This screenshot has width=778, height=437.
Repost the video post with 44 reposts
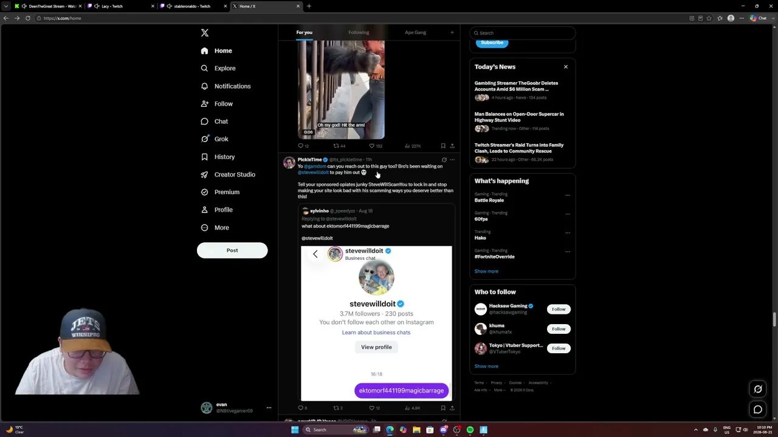[x=339, y=146]
